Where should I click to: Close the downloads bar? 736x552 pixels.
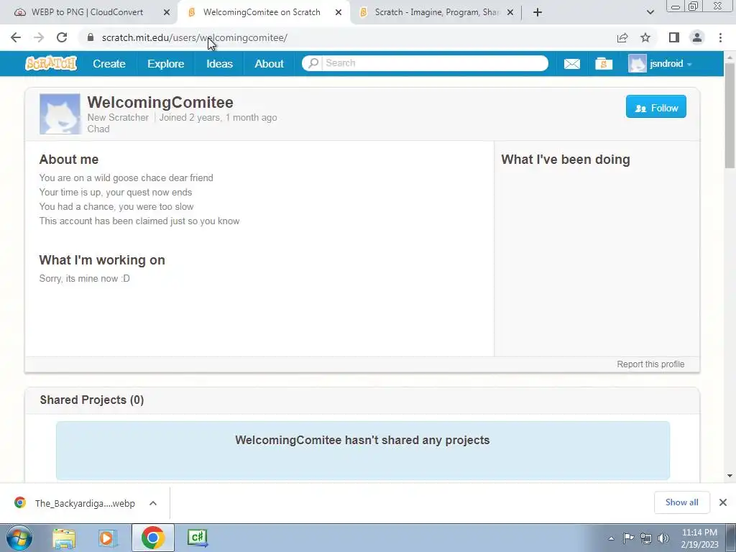pos(723,502)
